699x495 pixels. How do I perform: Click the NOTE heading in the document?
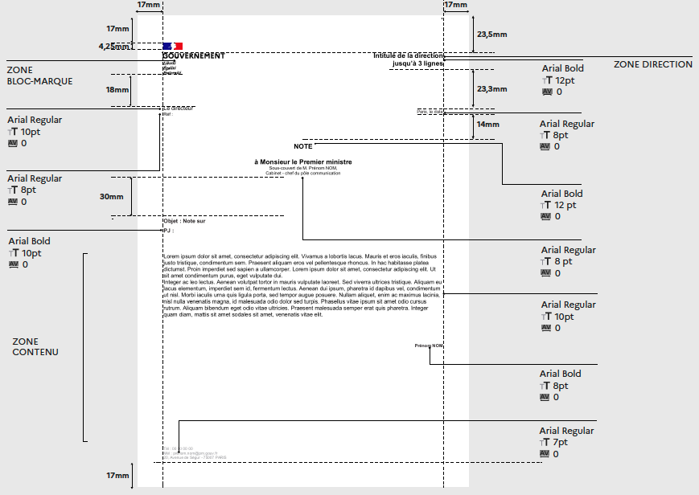click(303, 146)
